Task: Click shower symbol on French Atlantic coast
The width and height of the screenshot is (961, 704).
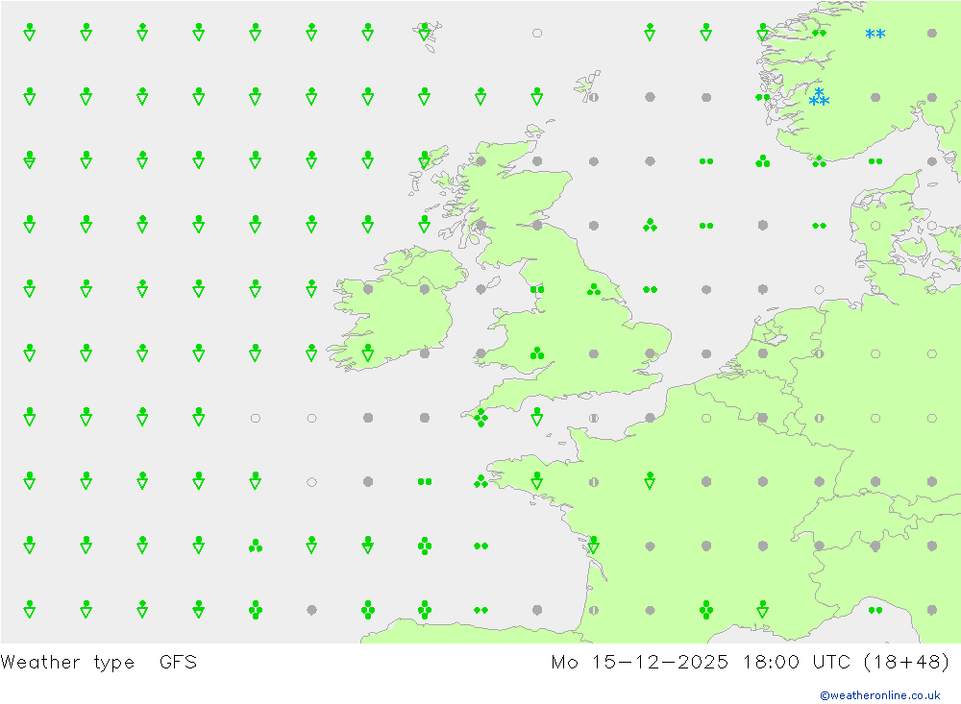Action: pos(593,545)
